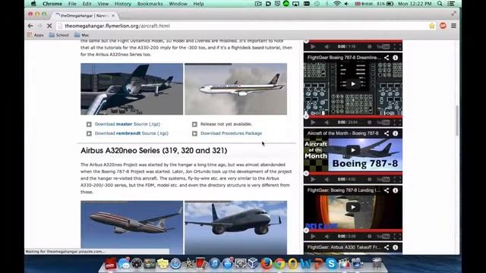The image size is (486, 273).
Task: Open the A320neo silver striped airliner image
Action: (x=131, y=227)
